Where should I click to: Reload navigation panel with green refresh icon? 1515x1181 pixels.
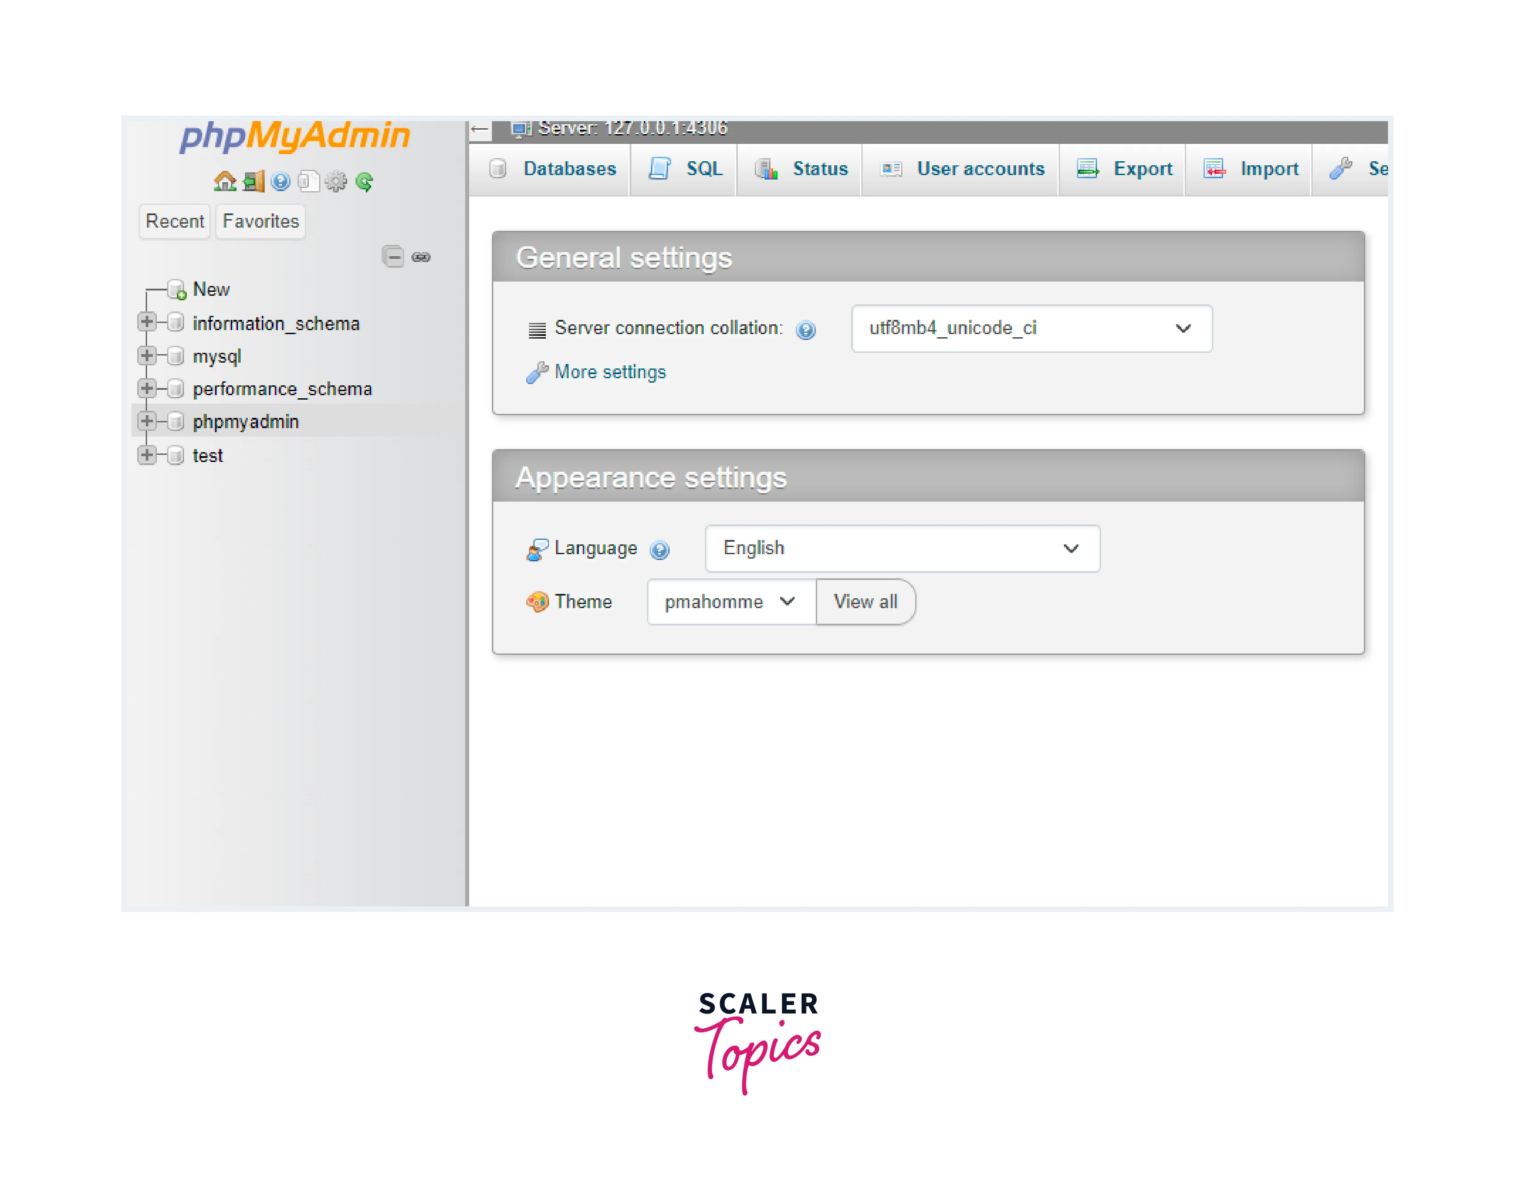[364, 182]
